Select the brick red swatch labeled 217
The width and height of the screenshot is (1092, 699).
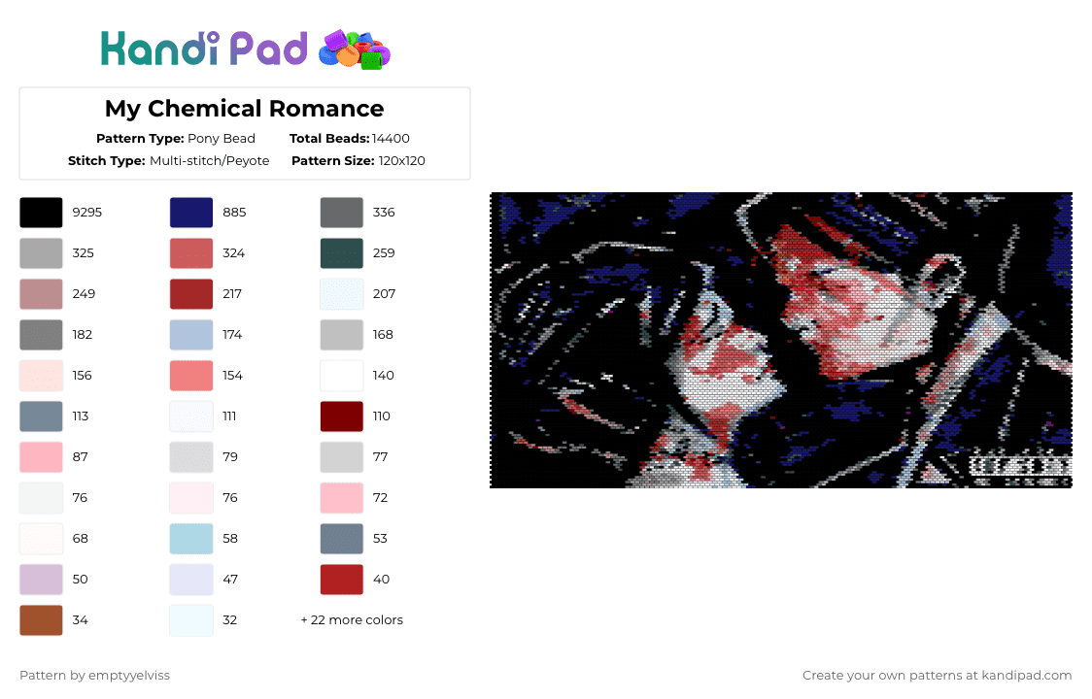191,294
